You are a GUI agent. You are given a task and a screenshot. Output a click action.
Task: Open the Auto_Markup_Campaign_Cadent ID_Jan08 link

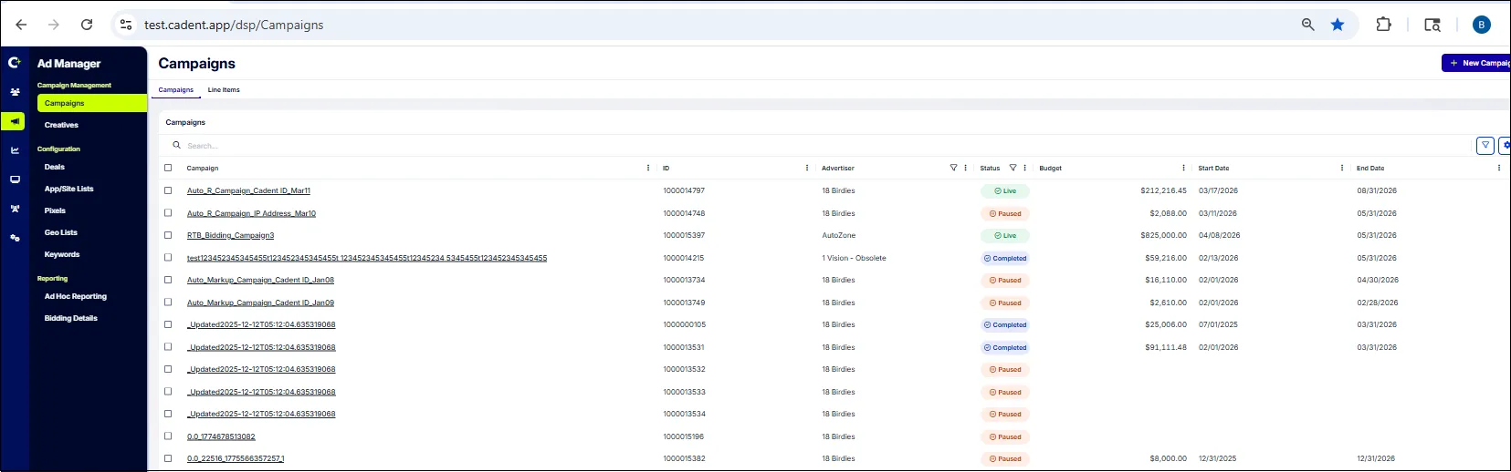click(x=260, y=280)
